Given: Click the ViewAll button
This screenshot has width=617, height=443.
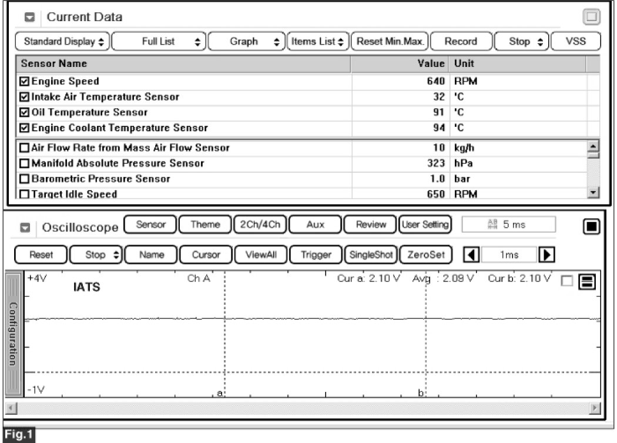Looking at the screenshot, I should pos(261,255).
